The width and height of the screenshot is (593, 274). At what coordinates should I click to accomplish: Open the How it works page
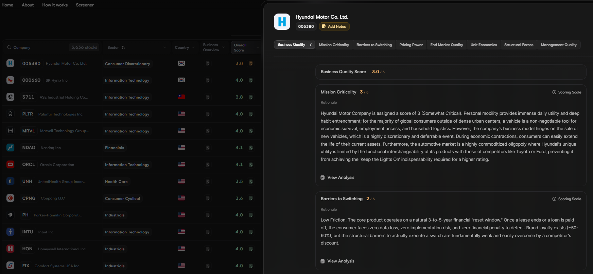(55, 5)
